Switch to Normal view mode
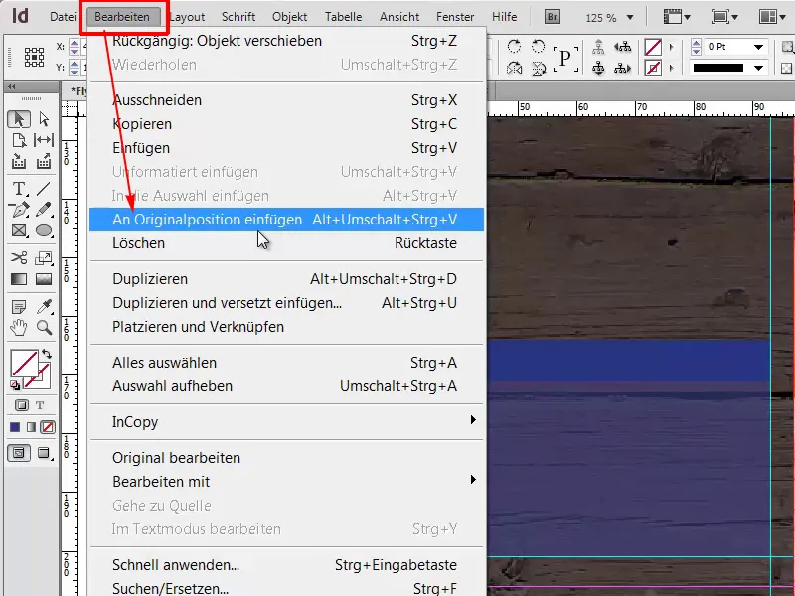 coord(19,453)
